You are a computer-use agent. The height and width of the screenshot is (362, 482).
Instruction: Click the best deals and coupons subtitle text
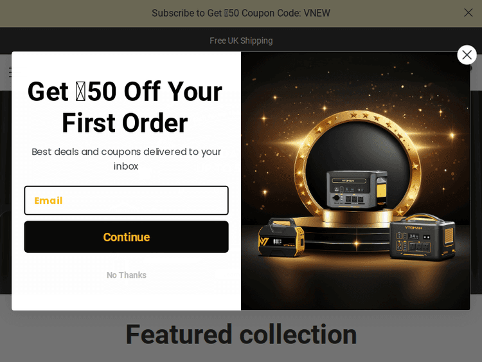click(x=126, y=159)
